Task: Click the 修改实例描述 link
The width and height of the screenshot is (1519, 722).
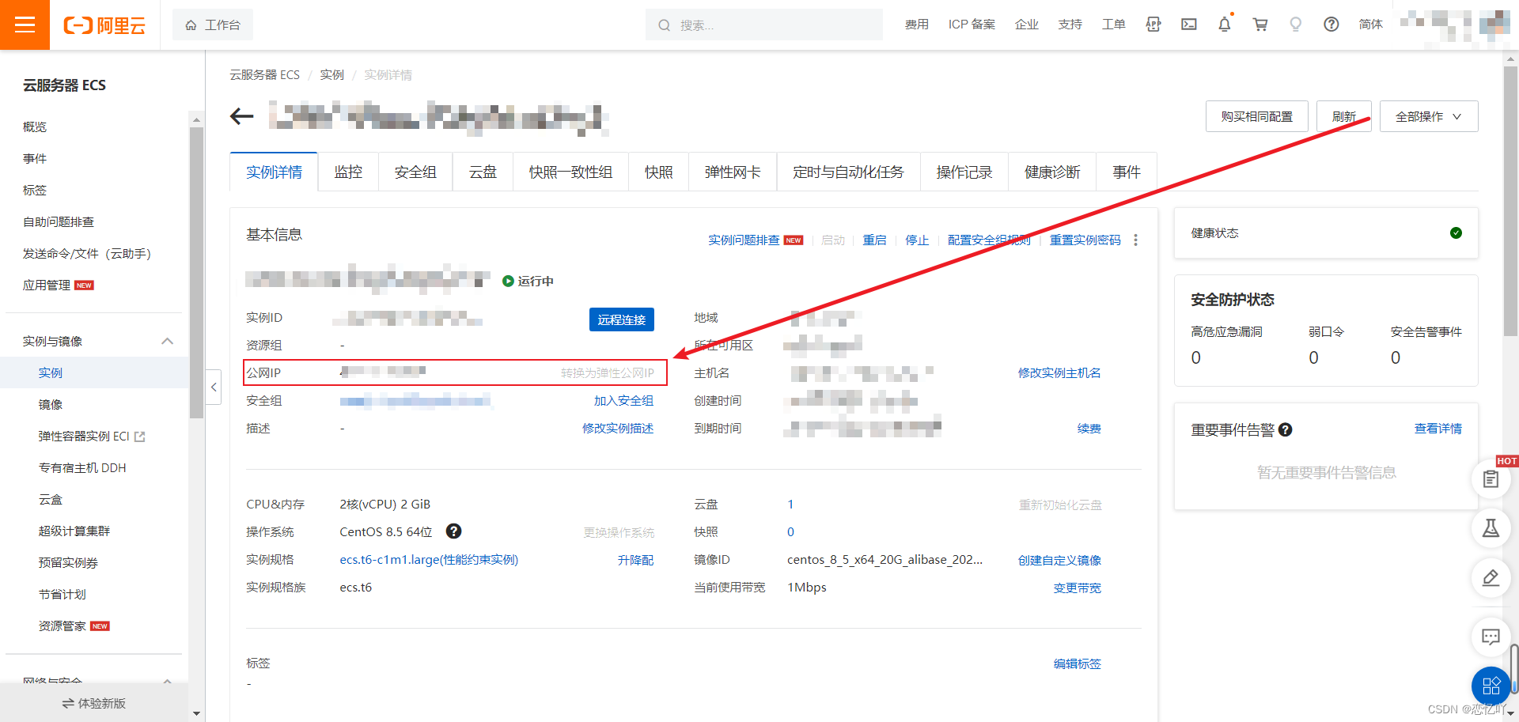Action: (618, 428)
